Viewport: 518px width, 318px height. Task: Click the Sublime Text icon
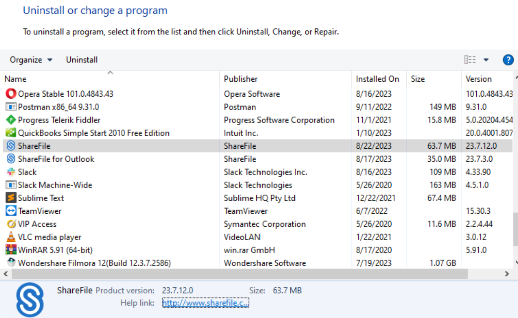(11, 198)
